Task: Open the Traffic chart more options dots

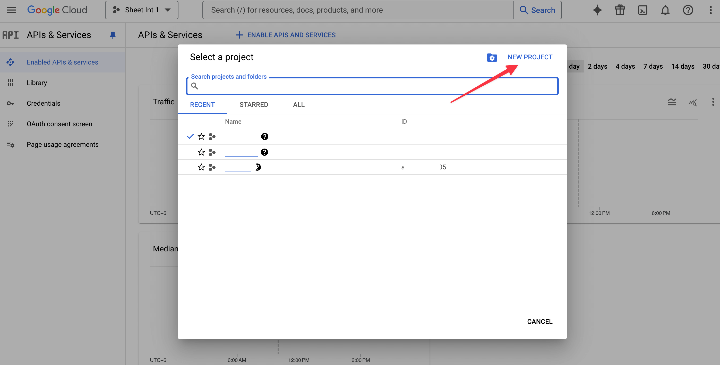Action: click(713, 102)
